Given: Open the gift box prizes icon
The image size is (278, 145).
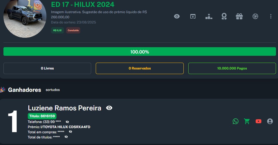Looking at the screenshot, I should (239, 17).
